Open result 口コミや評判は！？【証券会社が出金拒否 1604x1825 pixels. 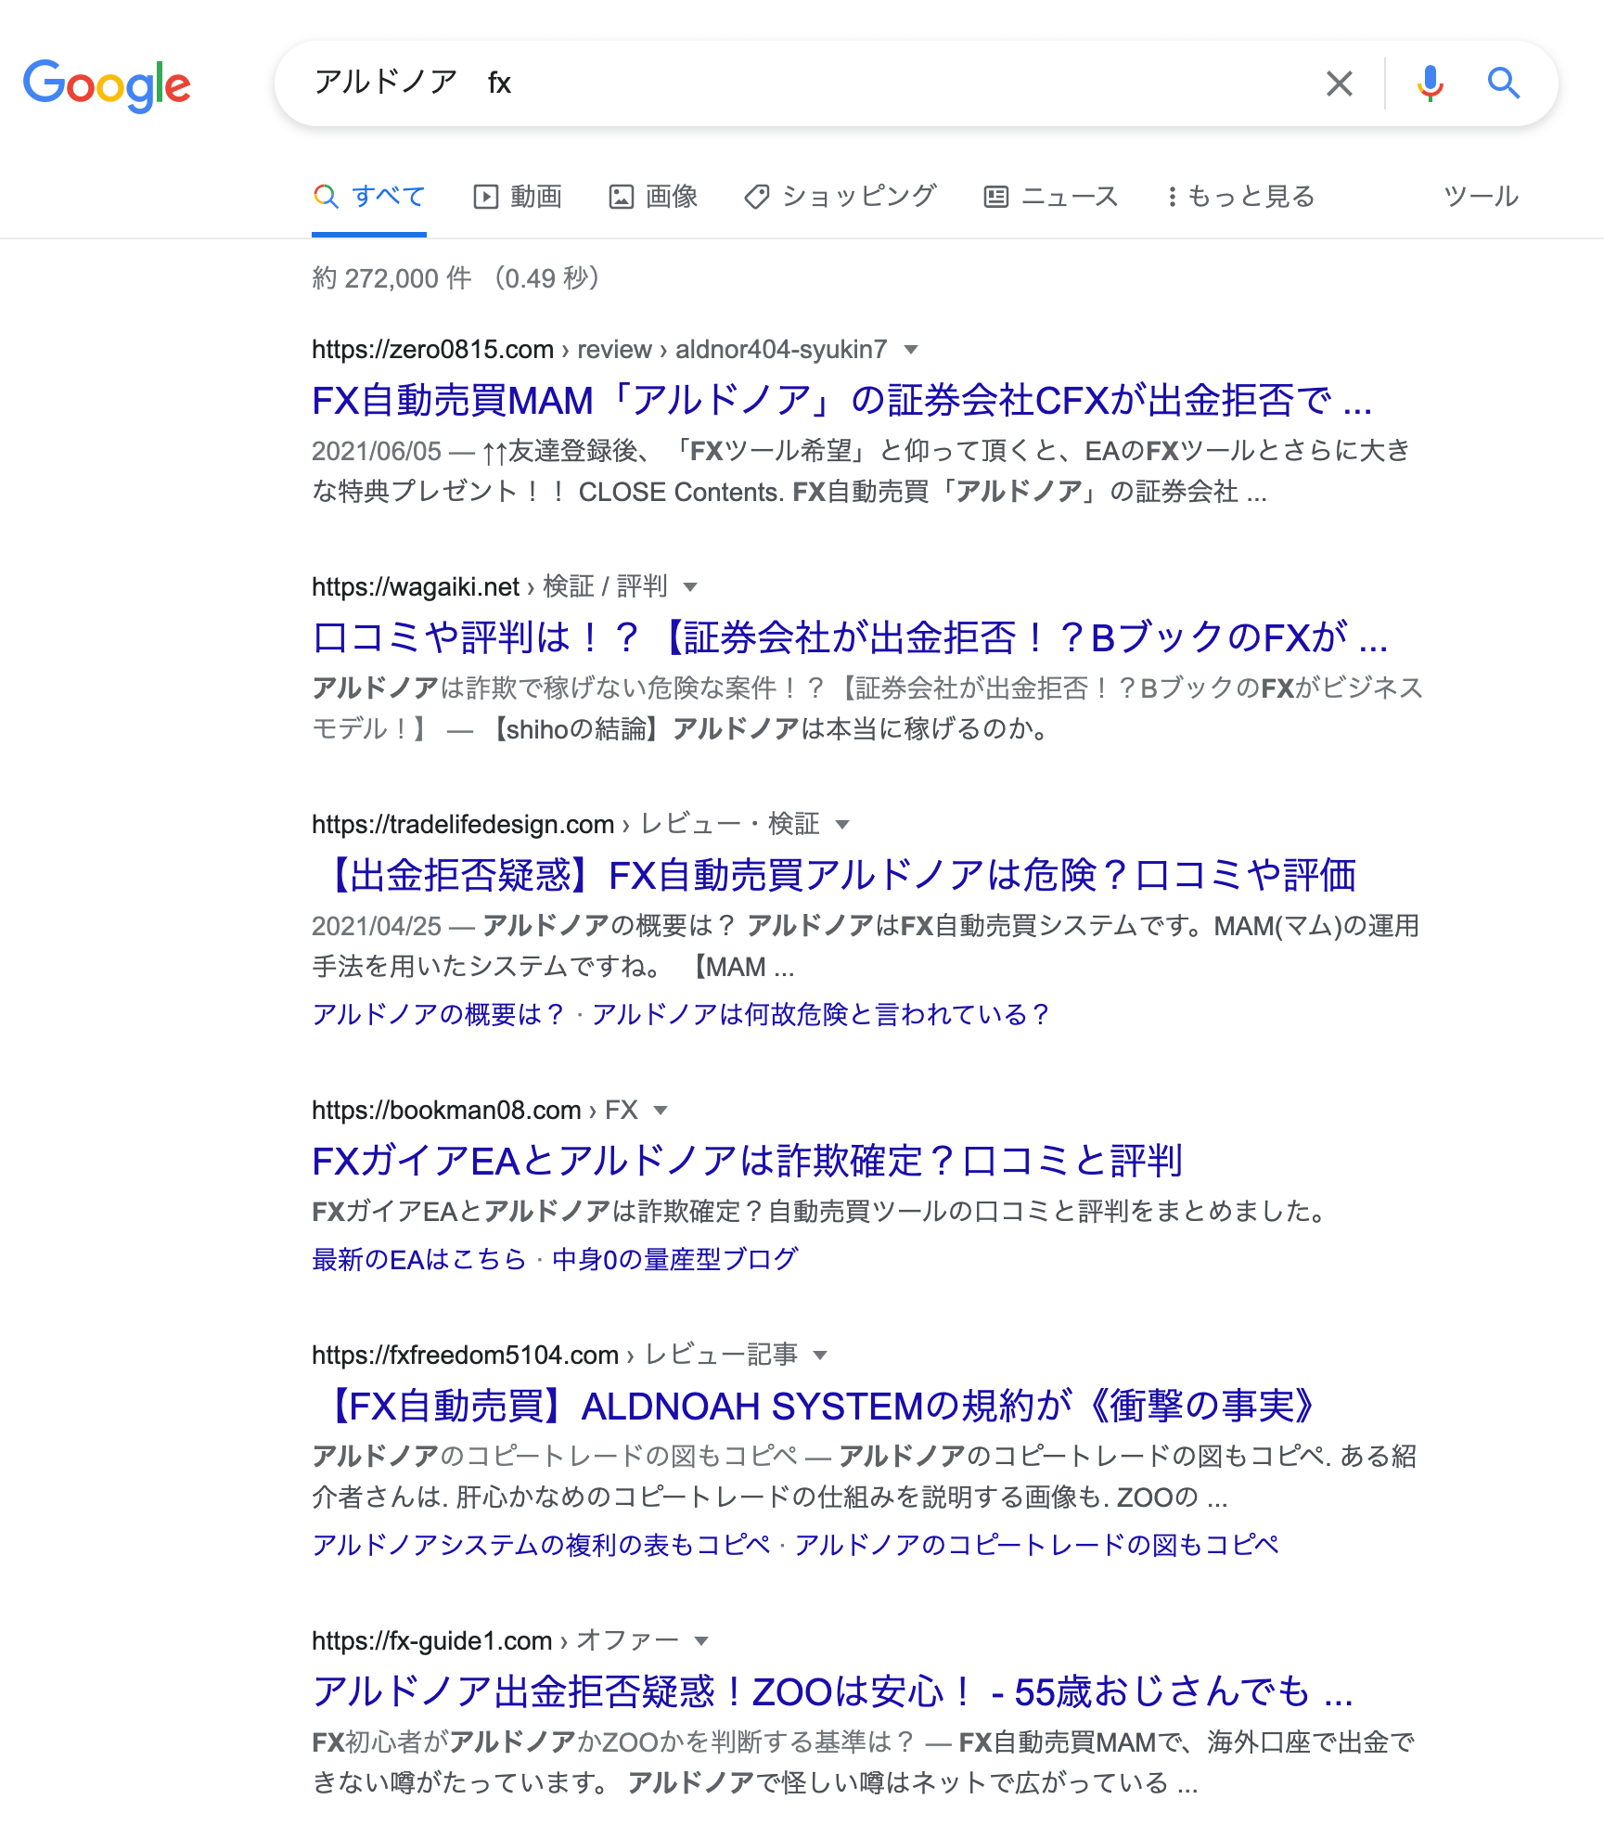pyautogui.click(x=850, y=638)
